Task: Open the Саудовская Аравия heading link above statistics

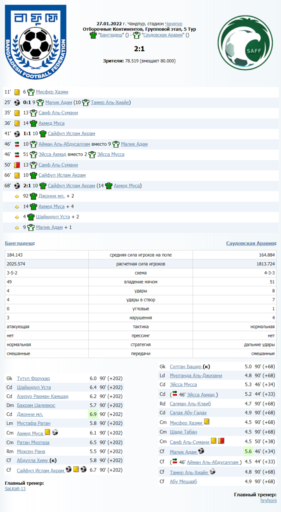Action: 251,243
